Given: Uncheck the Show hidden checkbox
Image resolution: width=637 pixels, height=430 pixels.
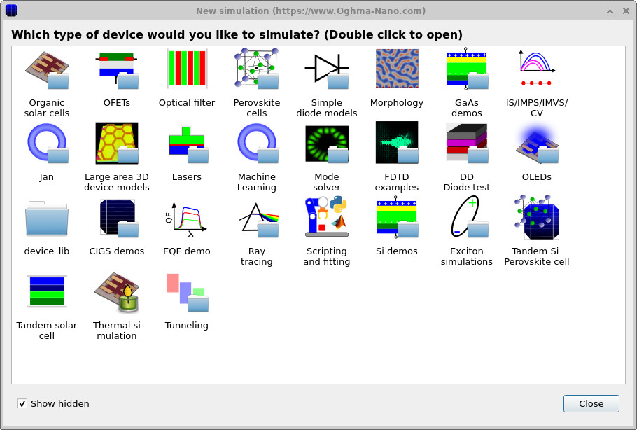Looking at the screenshot, I should point(22,403).
